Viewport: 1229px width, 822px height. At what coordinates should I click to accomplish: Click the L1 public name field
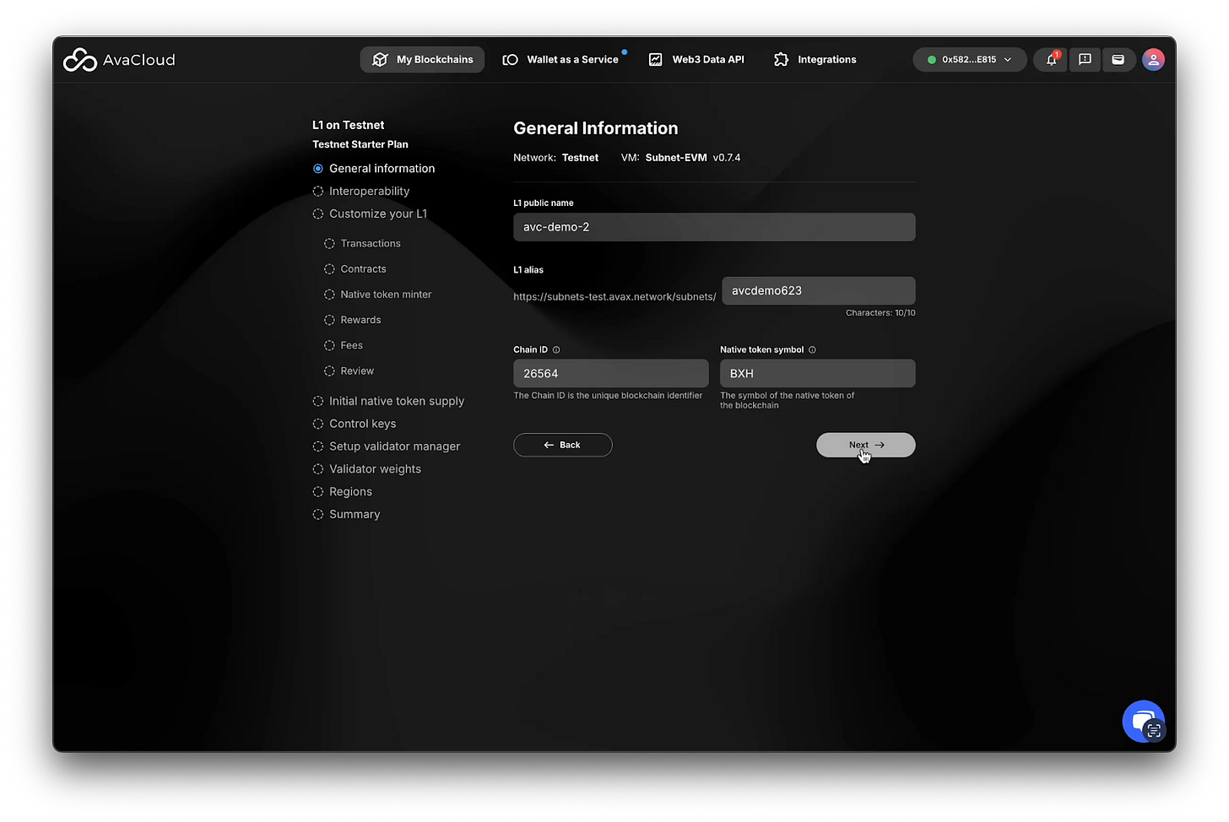(714, 227)
